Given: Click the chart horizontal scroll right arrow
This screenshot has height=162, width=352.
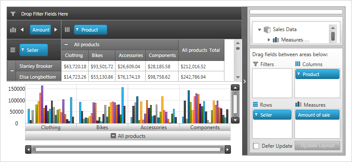Looking at the screenshot, I should click(x=227, y=149).
